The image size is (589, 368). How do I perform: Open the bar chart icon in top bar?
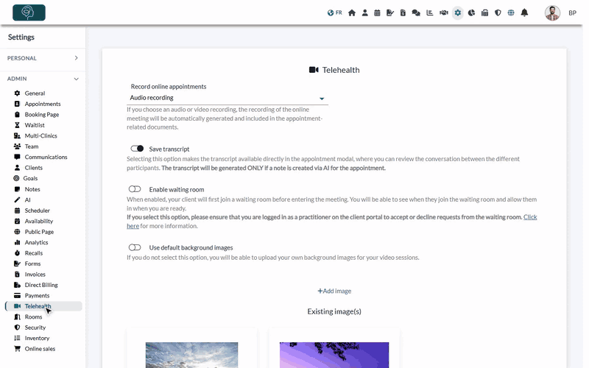pos(430,13)
